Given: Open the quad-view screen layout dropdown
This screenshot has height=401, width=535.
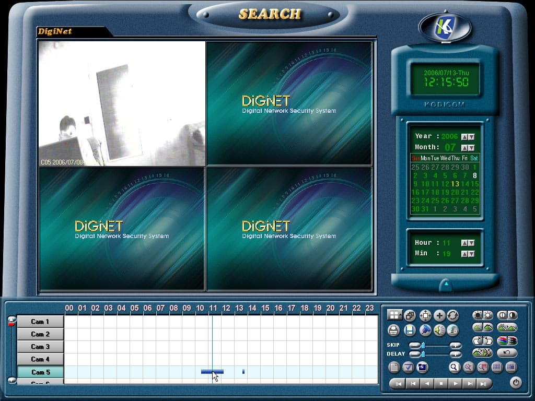Looking at the screenshot, I should 394,315.
